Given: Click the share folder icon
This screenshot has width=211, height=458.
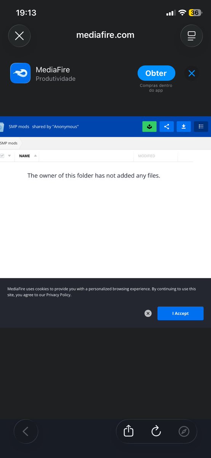Looking at the screenshot, I should tap(167, 126).
